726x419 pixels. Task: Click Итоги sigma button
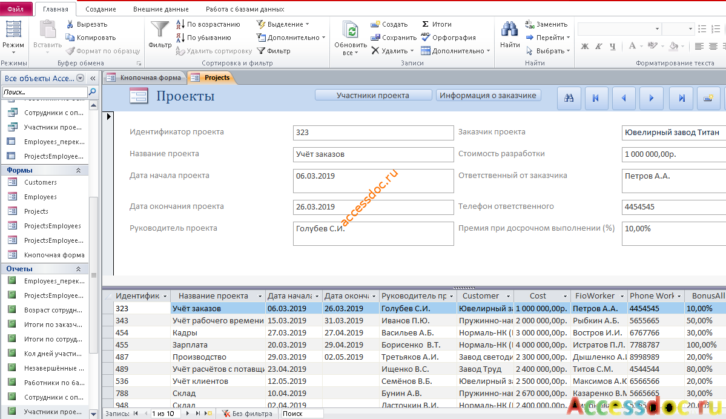coord(437,24)
